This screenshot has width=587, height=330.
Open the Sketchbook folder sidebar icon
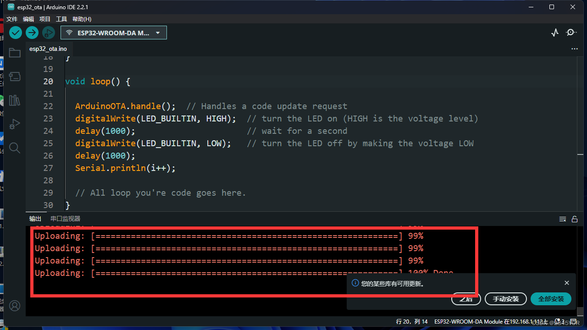(x=15, y=53)
